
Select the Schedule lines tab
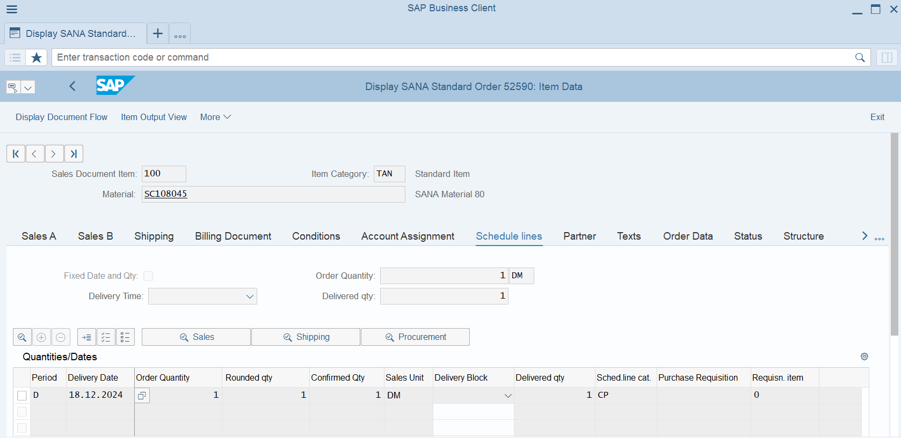(x=509, y=236)
